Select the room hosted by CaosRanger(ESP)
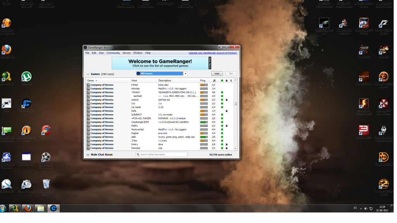The width and height of the screenshot is (397, 223). (159, 122)
